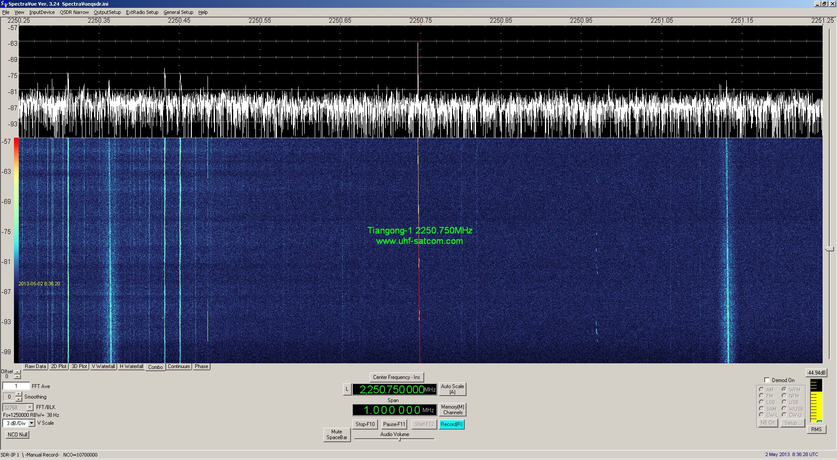
Task: Switch to the 3D Plot tab
Action: pyautogui.click(x=79, y=366)
